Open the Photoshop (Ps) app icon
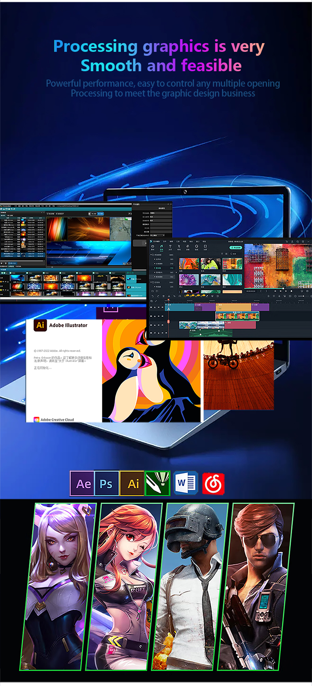The height and width of the screenshot is (686, 312). click(x=107, y=483)
